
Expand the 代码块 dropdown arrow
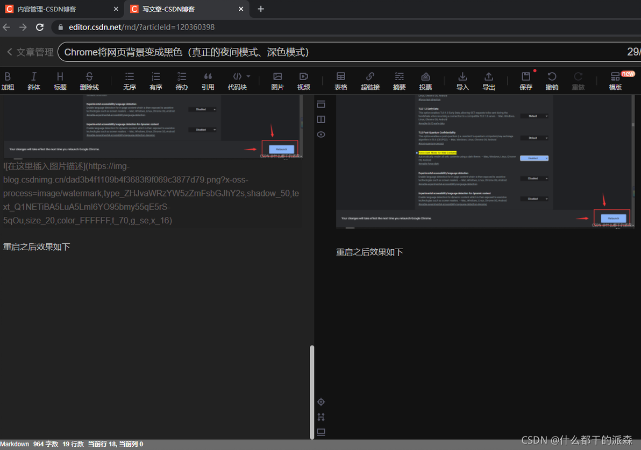click(248, 76)
